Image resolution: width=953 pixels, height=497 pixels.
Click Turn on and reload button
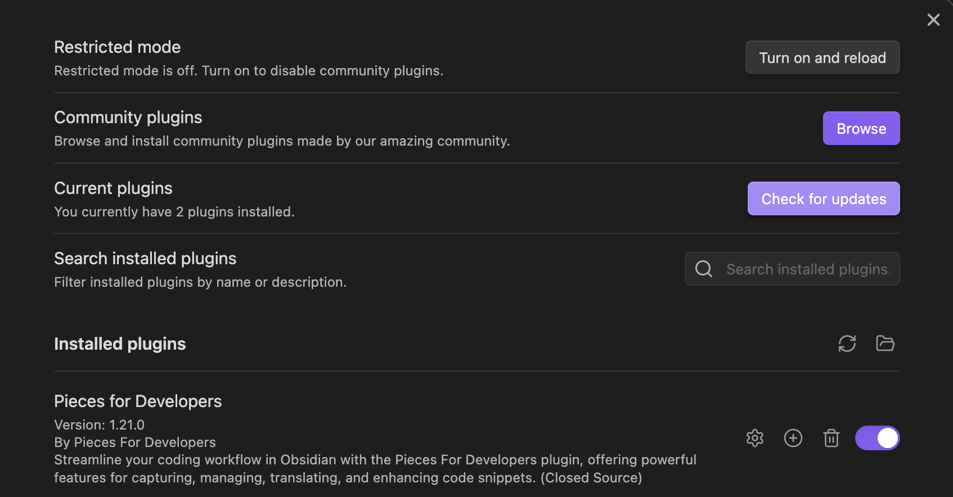[822, 57]
